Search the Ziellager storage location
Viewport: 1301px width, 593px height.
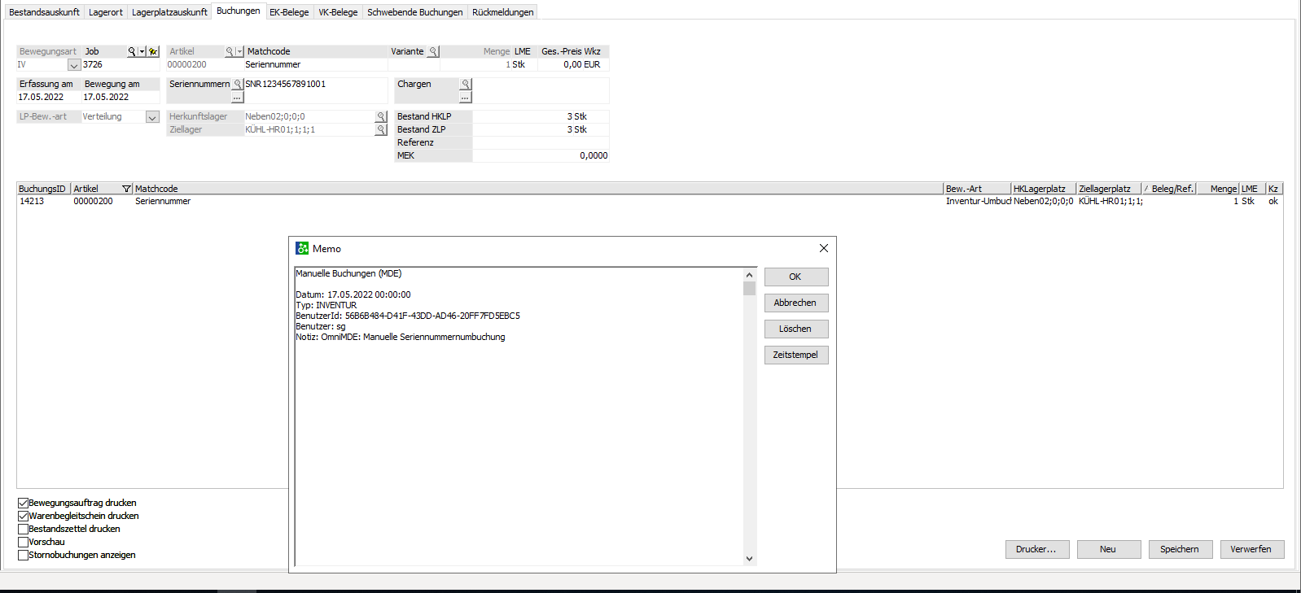381,129
